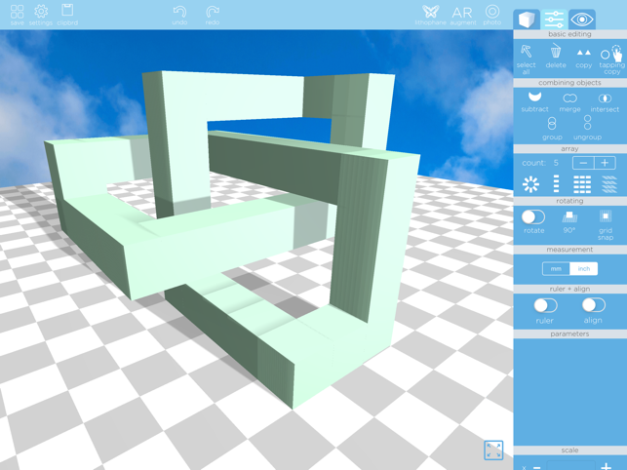Take a photo with the photo icon
Screen dimensions: 627x470
492,16
